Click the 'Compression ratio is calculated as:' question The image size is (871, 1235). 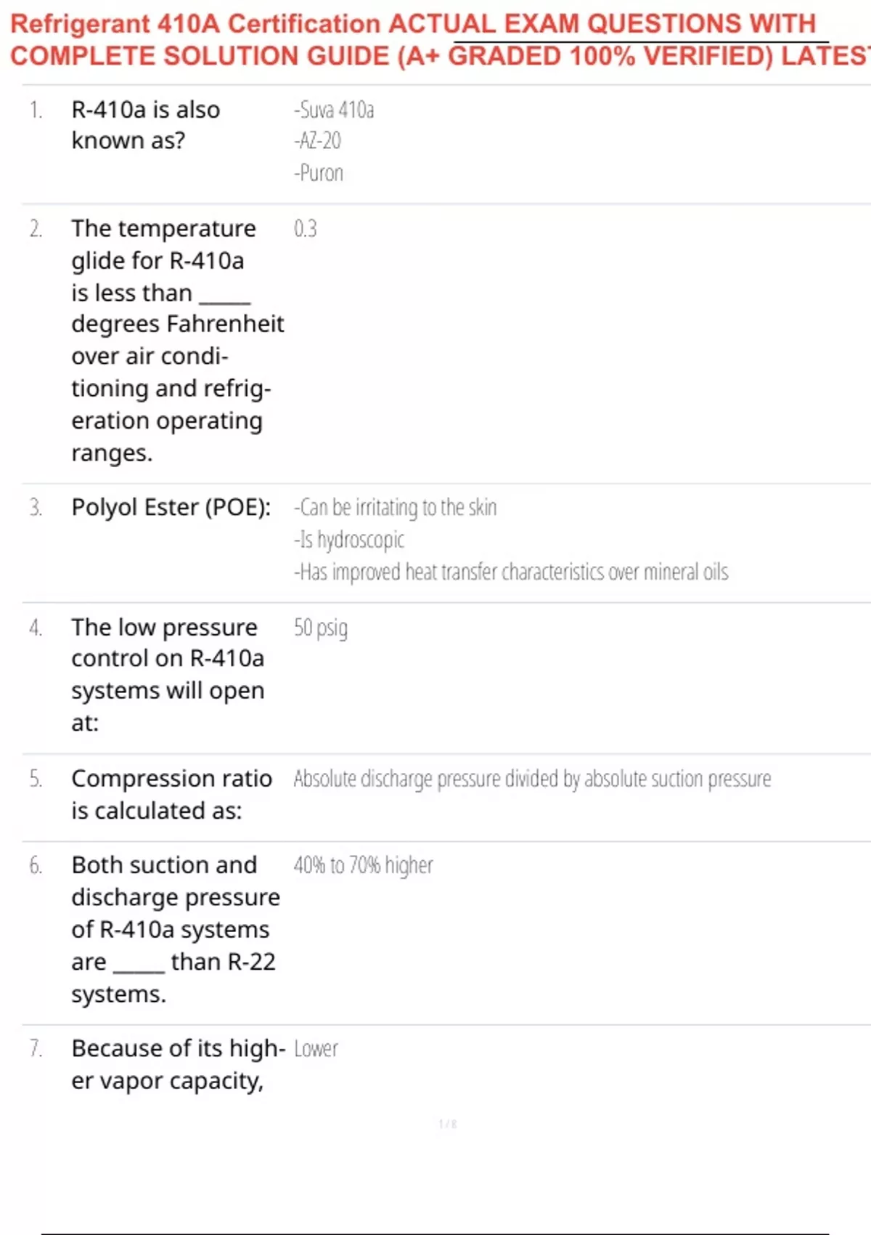[x=171, y=794]
